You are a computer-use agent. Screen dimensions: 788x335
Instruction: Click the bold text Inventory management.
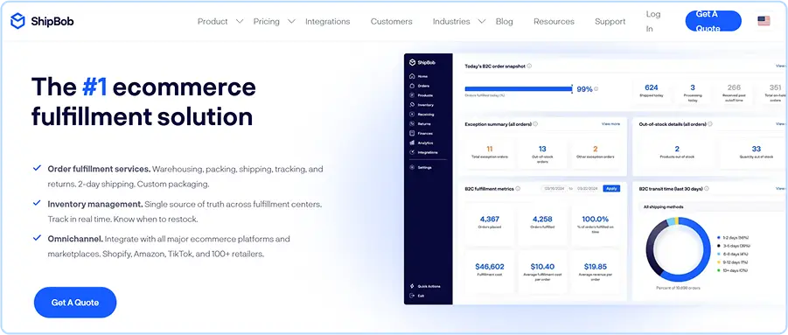tap(95, 205)
